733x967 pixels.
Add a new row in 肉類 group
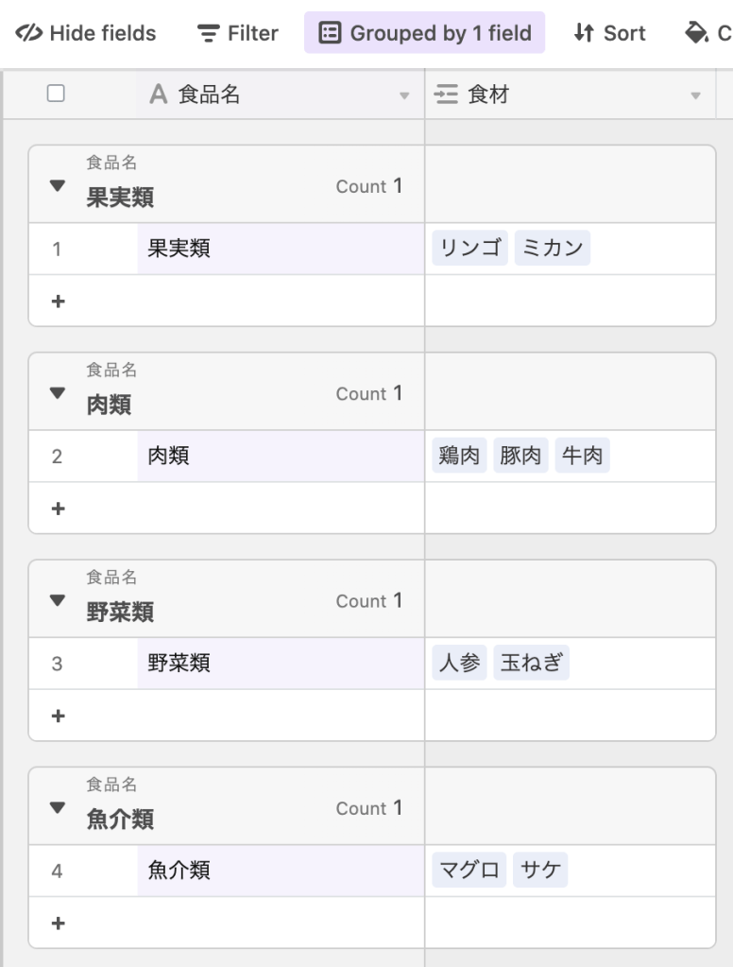(58, 509)
